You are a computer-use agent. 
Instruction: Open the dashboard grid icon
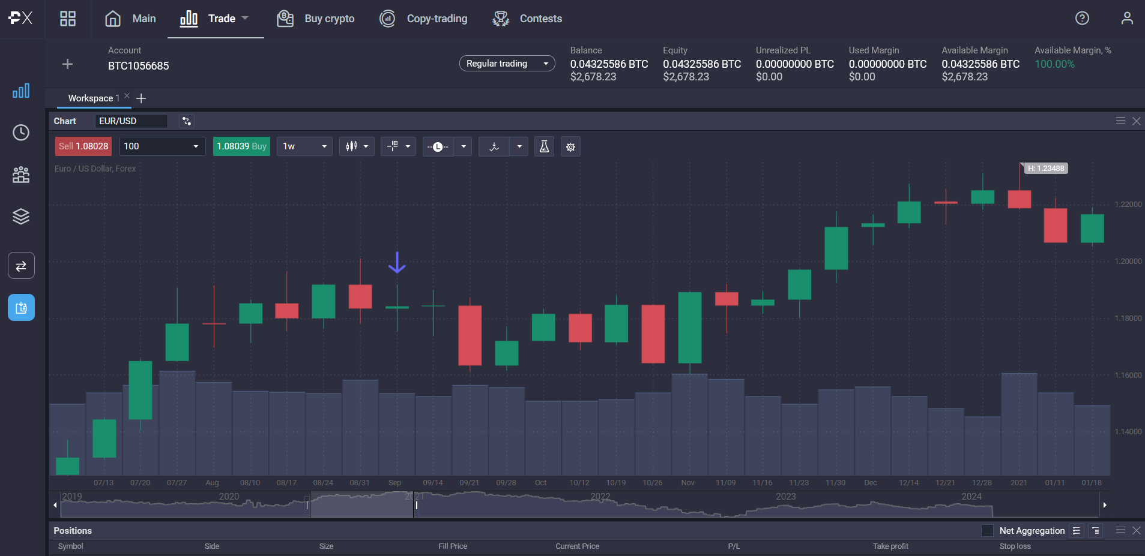[x=68, y=19]
